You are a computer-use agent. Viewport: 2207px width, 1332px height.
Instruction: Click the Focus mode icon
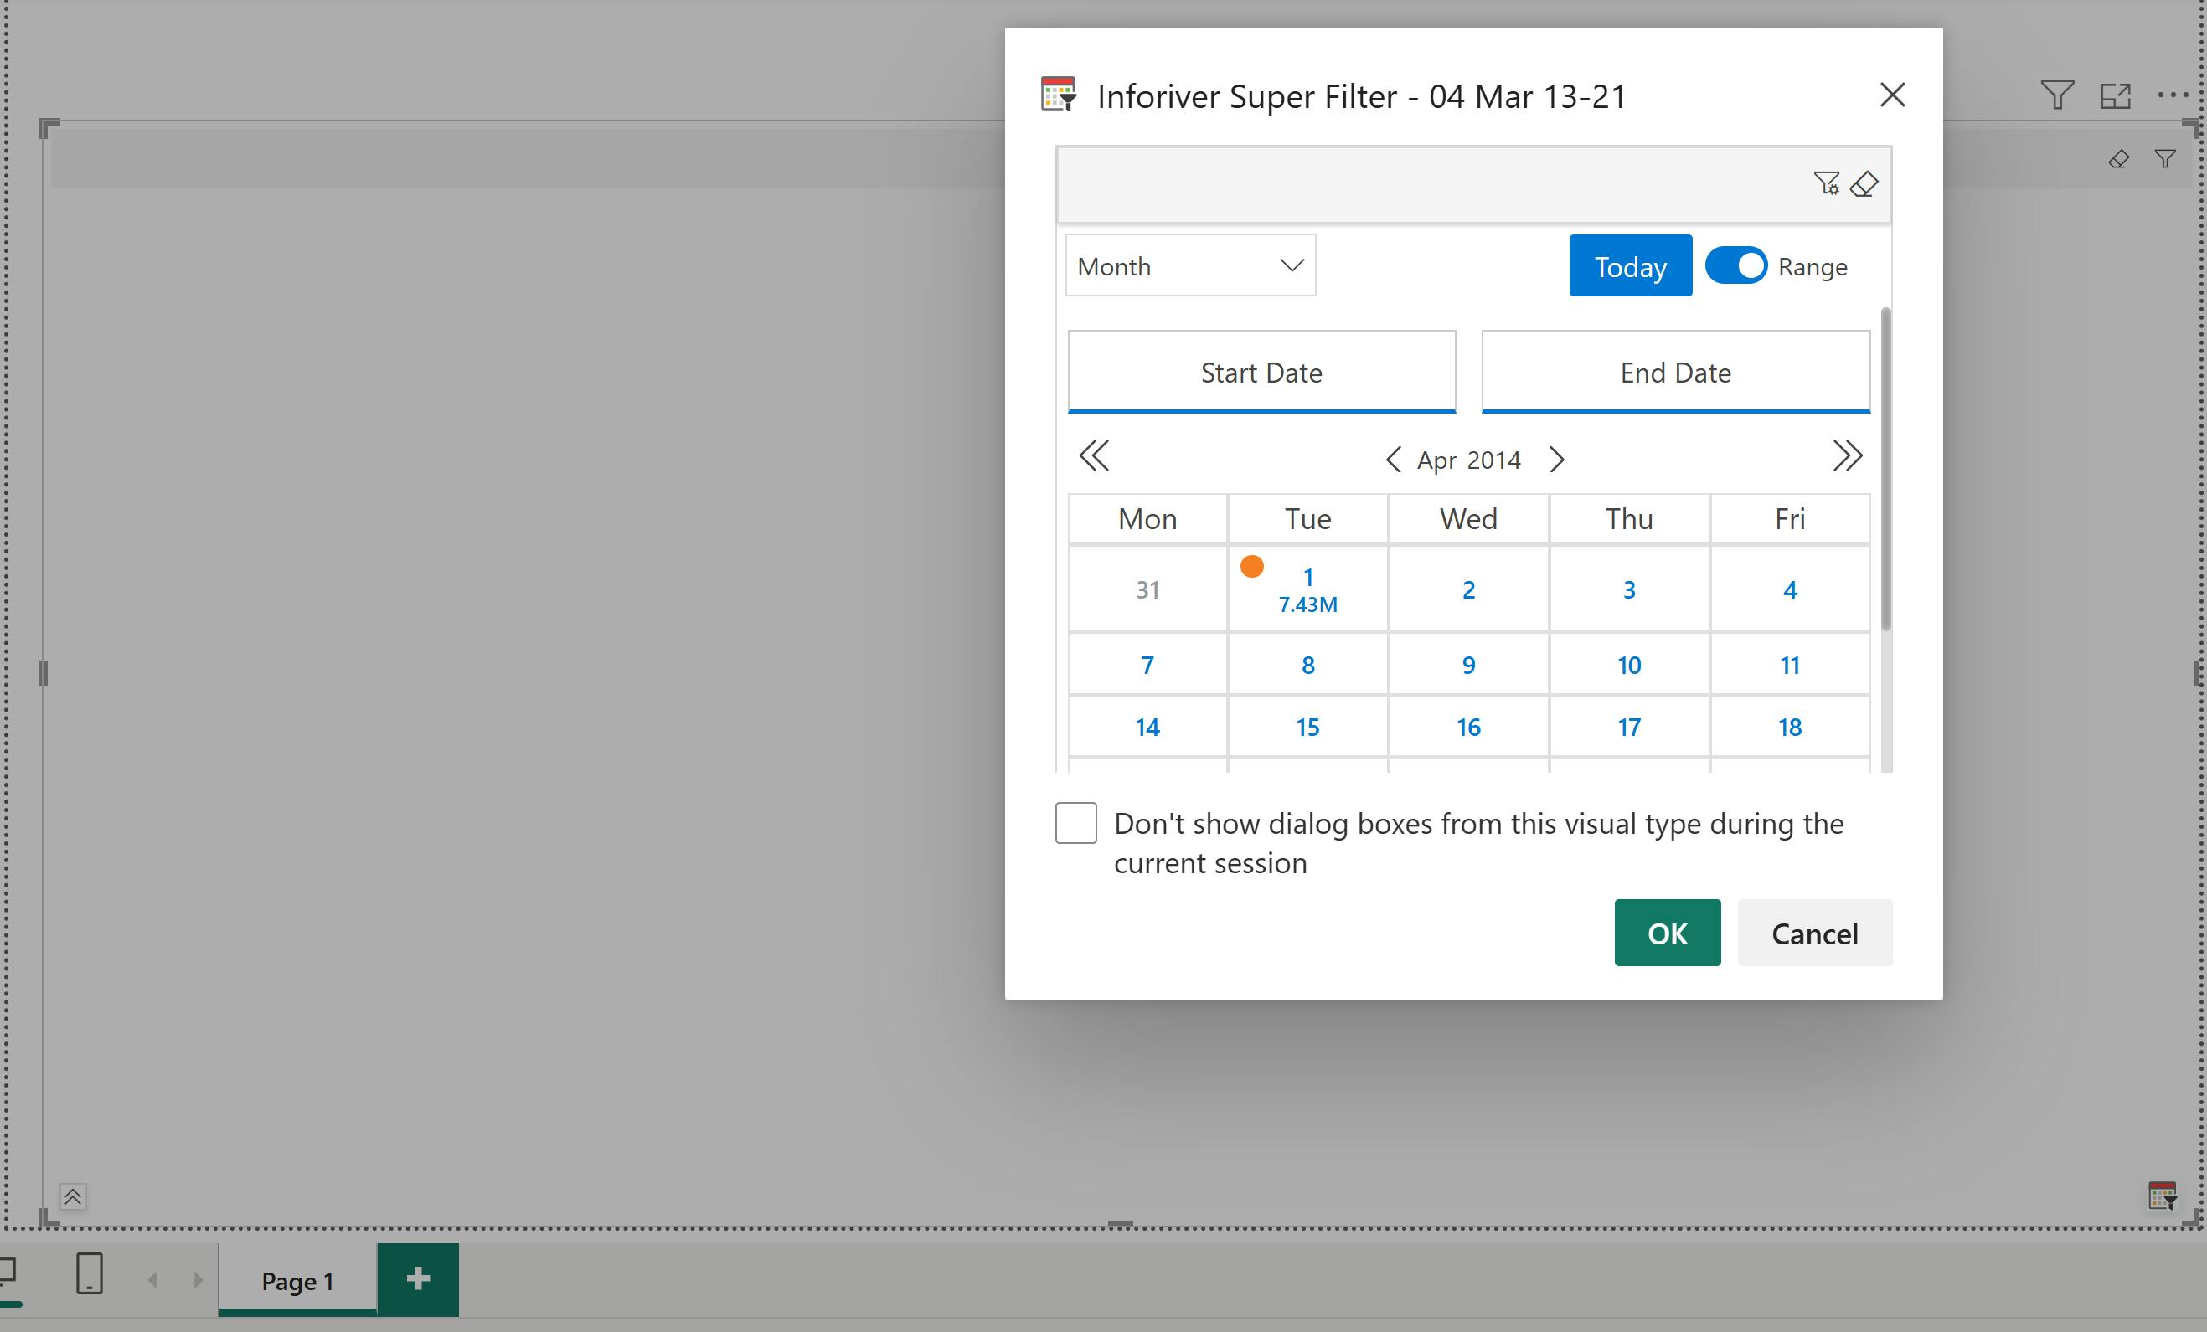coord(2115,95)
